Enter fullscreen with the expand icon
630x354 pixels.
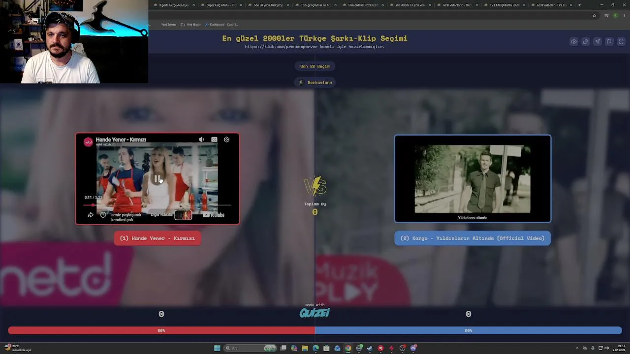click(x=621, y=42)
